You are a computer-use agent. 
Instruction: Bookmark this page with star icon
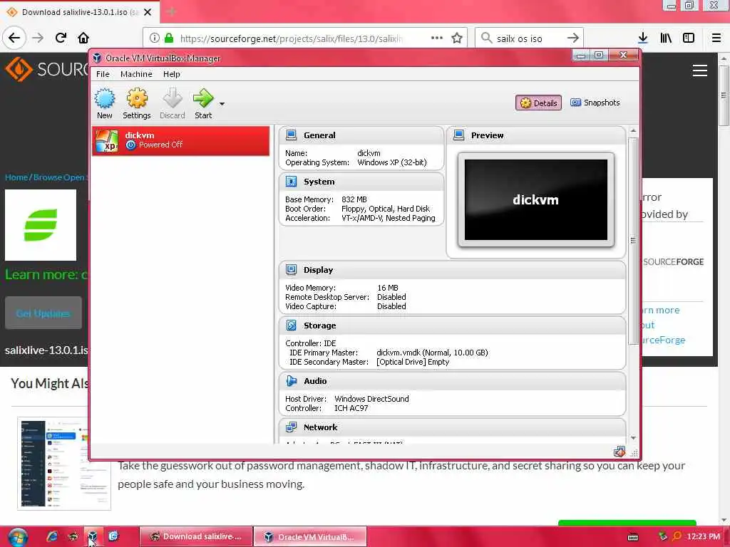click(x=457, y=38)
